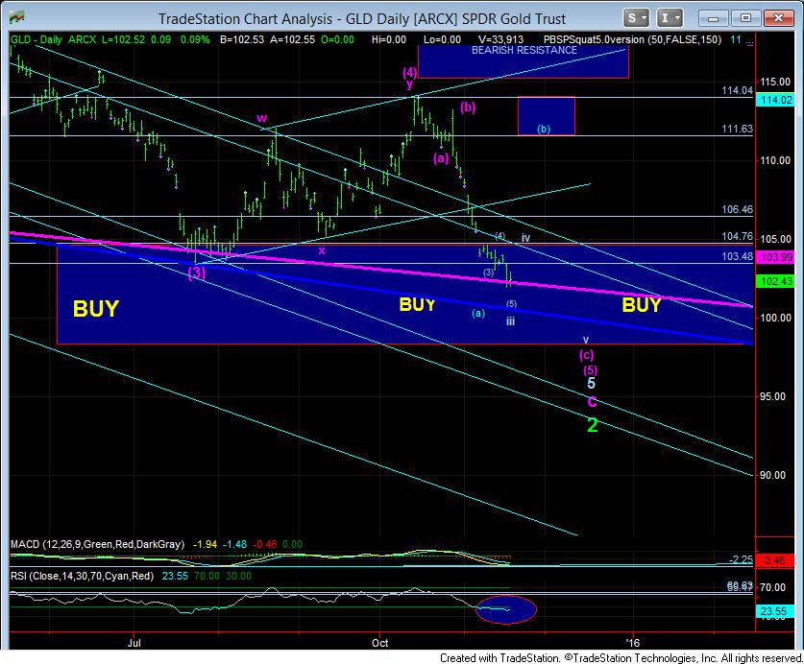Screen dimensions: 804x664
Task: Click the -2.25 MACD scale label
Action: pyautogui.click(x=741, y=559)
